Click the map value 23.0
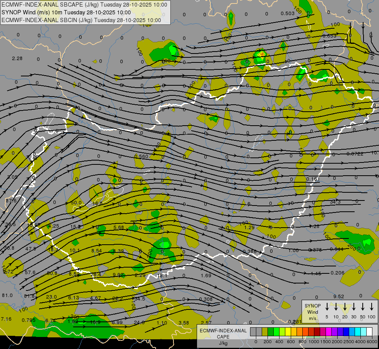Viewport: 379px width, 349px height. [51, 297]
